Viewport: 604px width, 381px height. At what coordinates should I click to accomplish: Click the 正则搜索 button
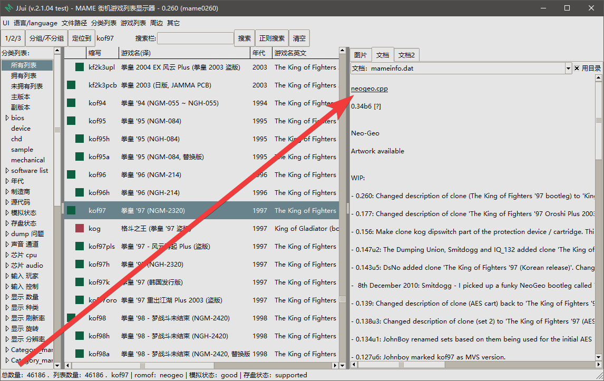272,38
